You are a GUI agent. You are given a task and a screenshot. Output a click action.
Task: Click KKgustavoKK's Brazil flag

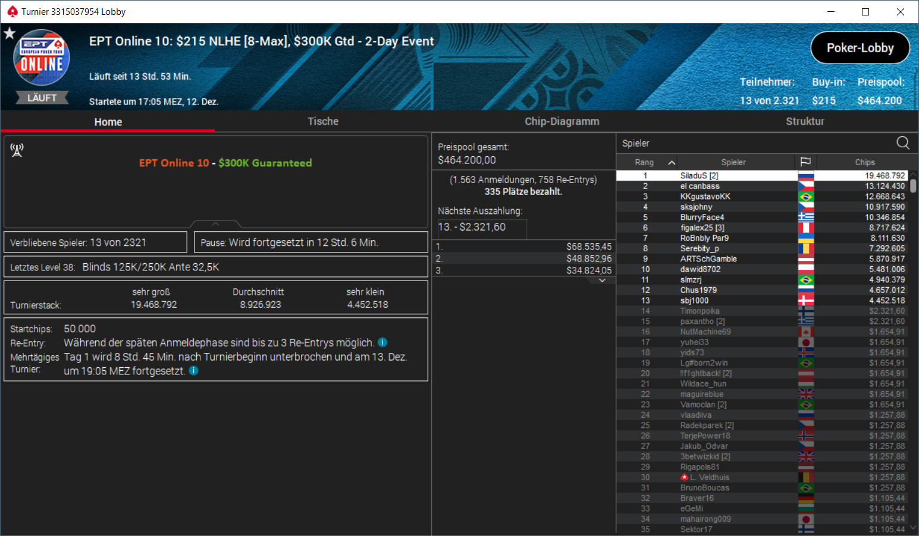tap(805, 197)
